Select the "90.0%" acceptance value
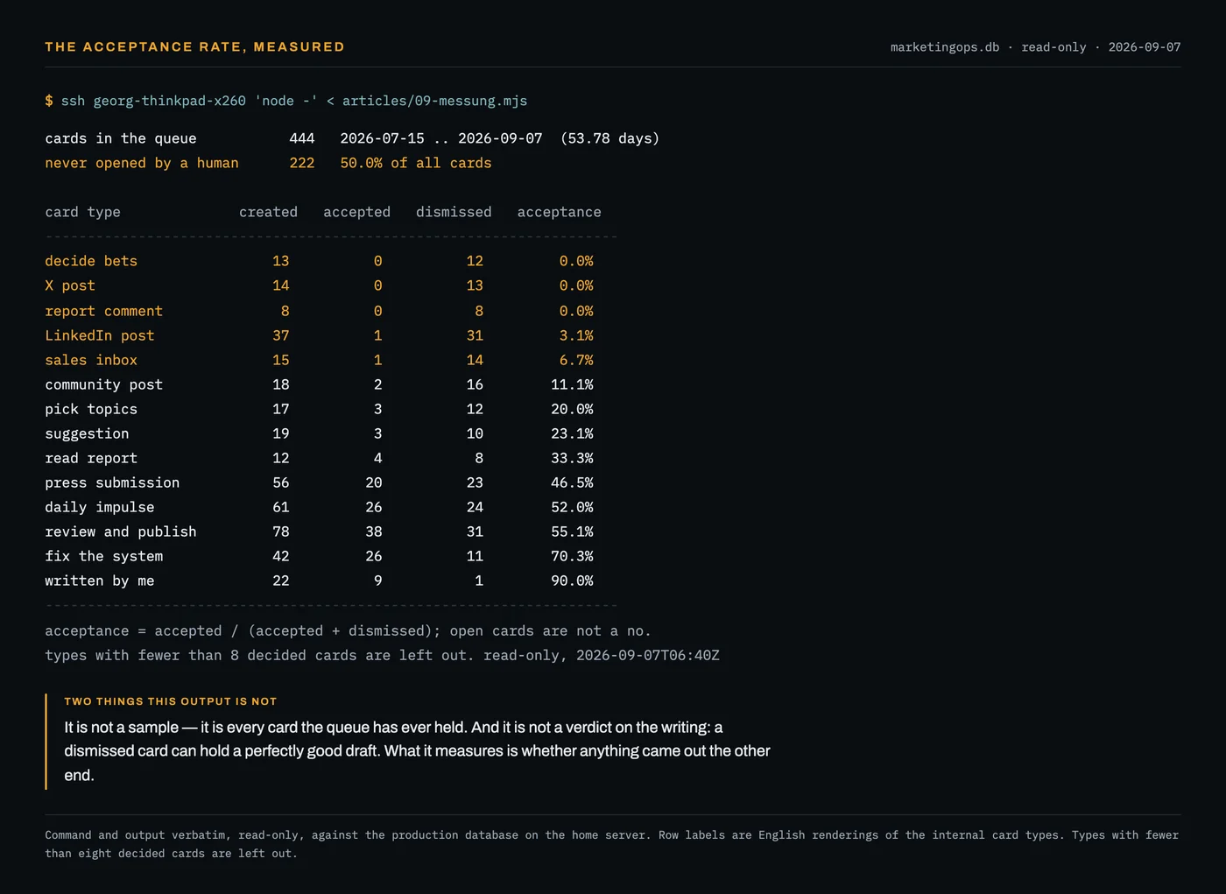This screenshot has height=894, width=1226. point(572,581)
